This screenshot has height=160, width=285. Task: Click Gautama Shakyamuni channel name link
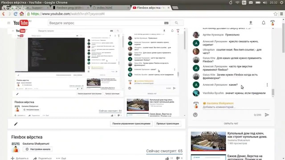(x=36, y=144)
